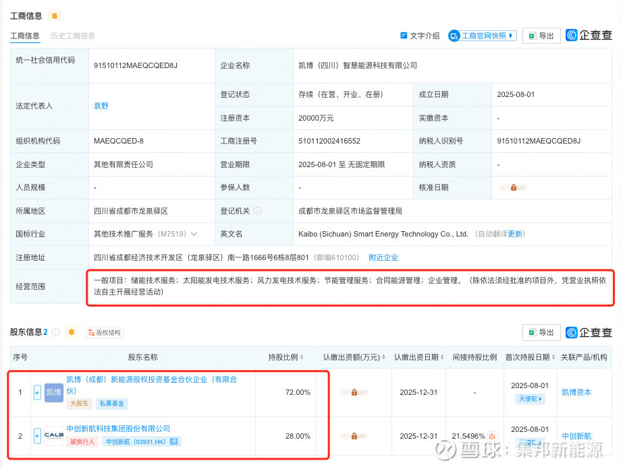Click VIP lock icon in row 2 认缴出资额
621x469 pixels.
pyautogui.click(x=354, y=436)
